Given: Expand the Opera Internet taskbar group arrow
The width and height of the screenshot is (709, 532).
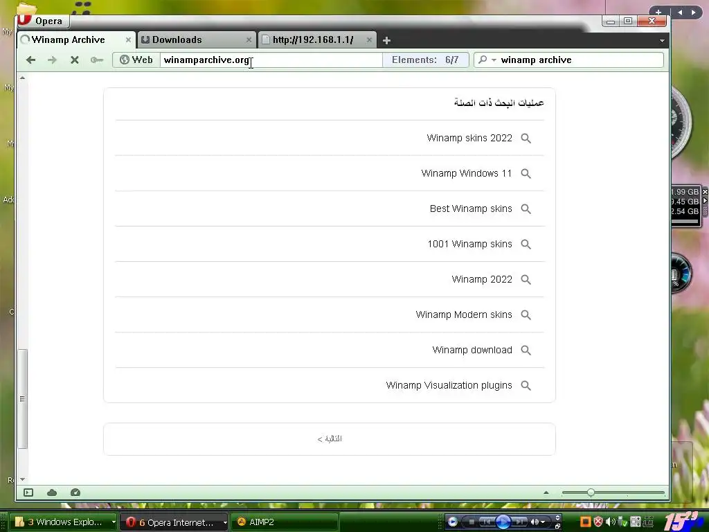Looking at the screenshot, I should tap(225, 522).
